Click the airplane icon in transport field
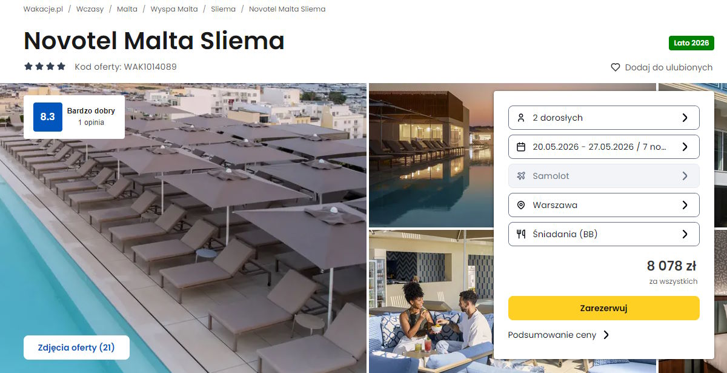This screenshot has height=373, width=727. click(521, 176)
